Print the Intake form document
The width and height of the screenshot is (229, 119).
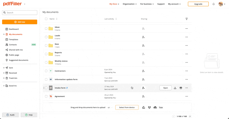pyautogui.click(x=181, y=88)
